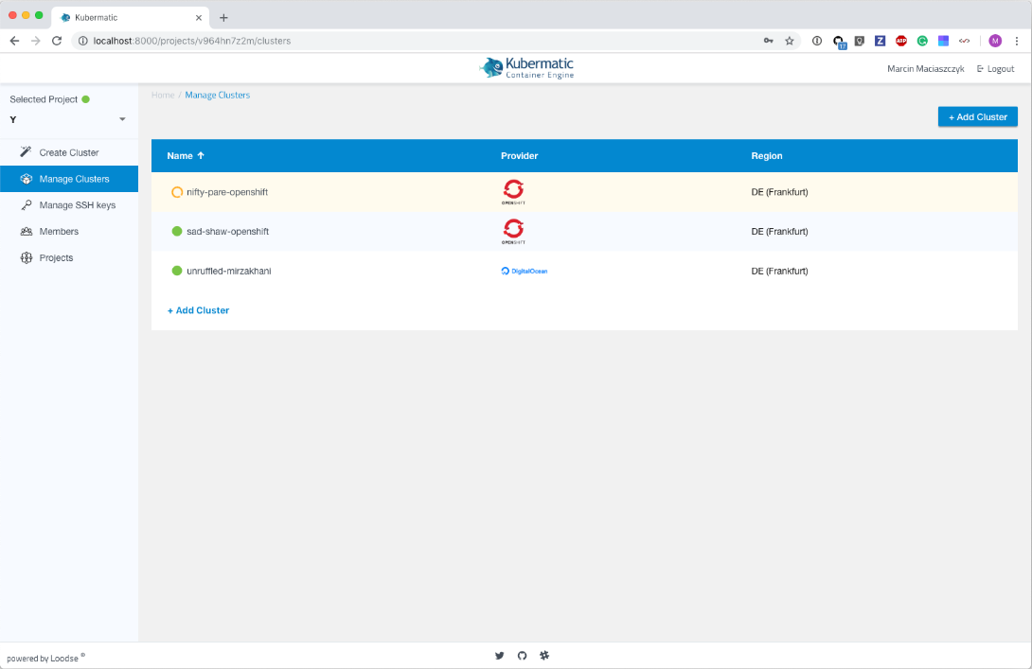The image size is (1032, 669).
Task: Click the DigitalOcean logo for unruffled-mirzakhani
Action: 524,271
